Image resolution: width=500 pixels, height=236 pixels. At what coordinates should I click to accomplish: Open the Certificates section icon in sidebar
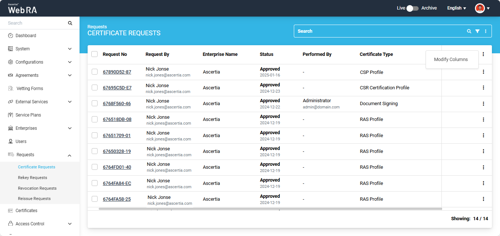[x=10, y=211]
